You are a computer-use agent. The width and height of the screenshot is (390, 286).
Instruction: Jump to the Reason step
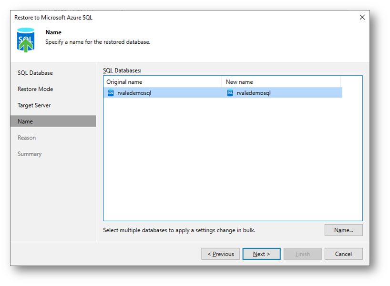tap(27, 138)
